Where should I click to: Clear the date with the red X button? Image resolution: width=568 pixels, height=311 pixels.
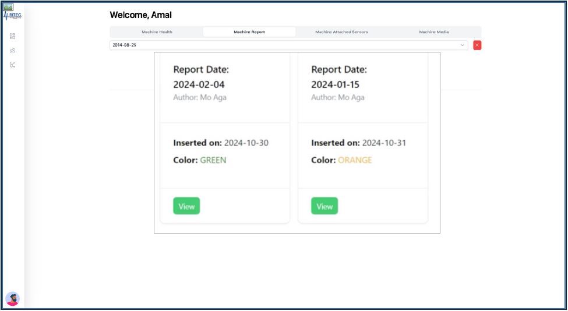(477, 45)
